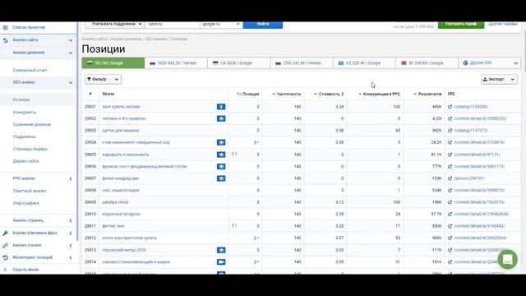This screenshot has width=526, height=296.
Task: Open external link icon in row 29903
Action: coord(450,130)
